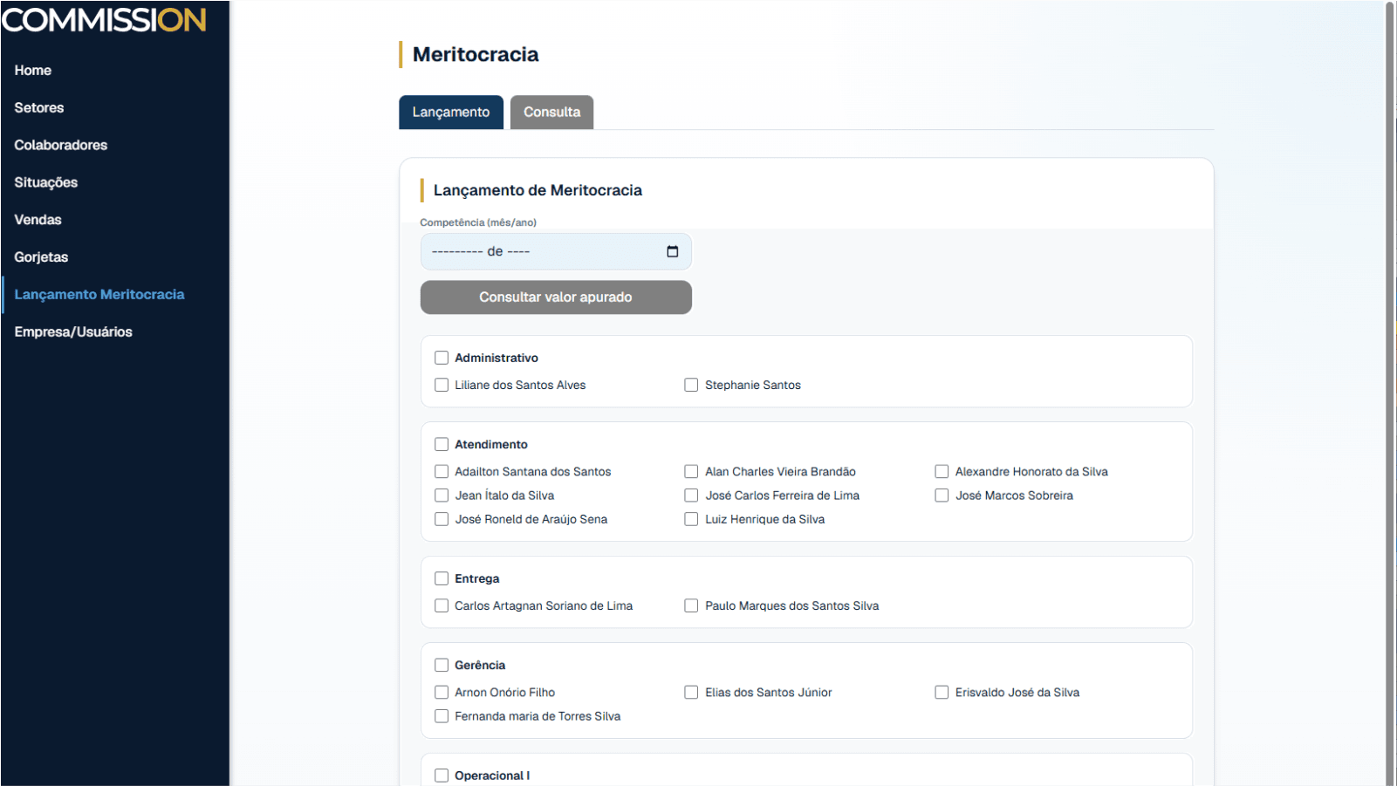The width and height of the screenshot is (1397, 786).
Task: Click Lançamento de Meritocracia section title
Action: tap(538, 190)
